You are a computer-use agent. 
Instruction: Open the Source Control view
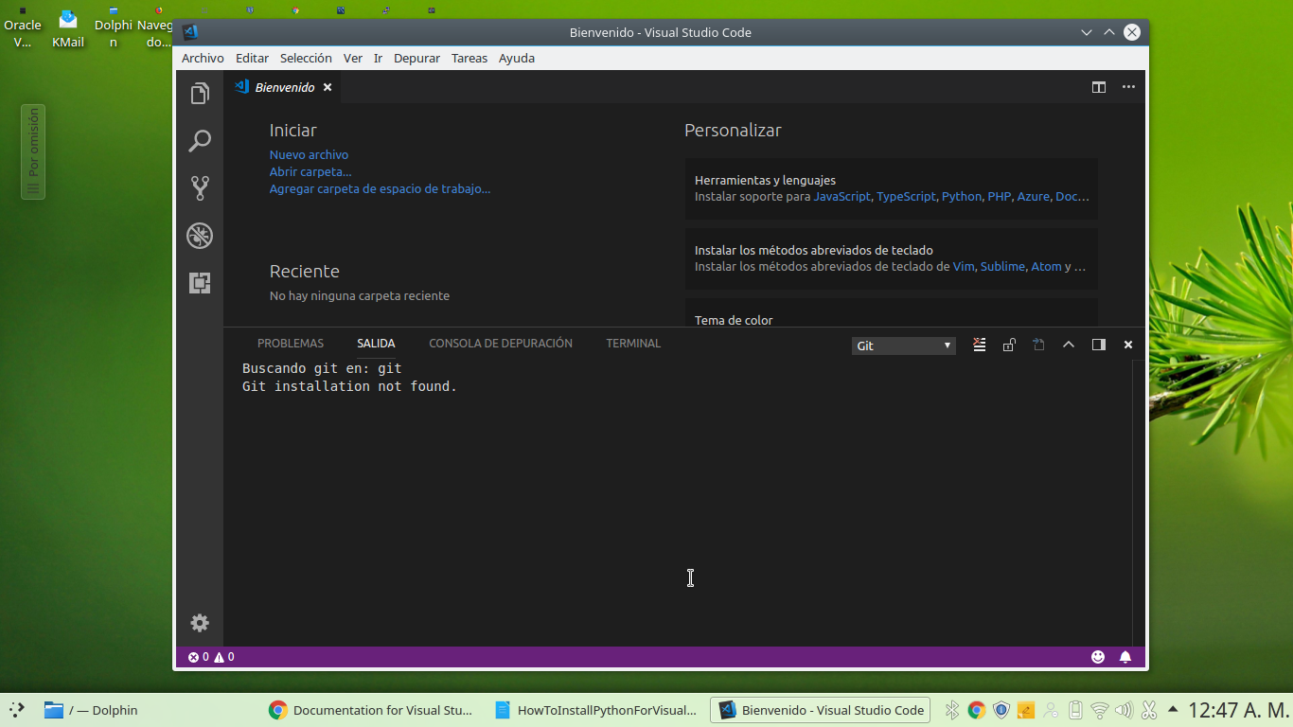click(x=200, y=187)
